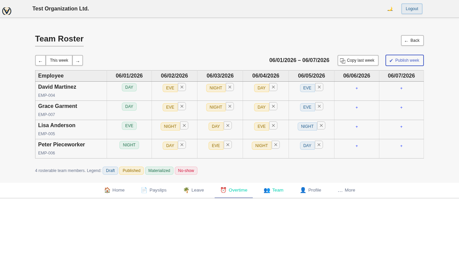
Task: Remove Peter Pieceworker's 06/04 NIGHT shift
Action: click(x=276, y=145)
